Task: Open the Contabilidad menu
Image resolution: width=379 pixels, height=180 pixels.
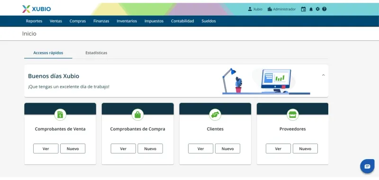Action: (x=182, y=21)
